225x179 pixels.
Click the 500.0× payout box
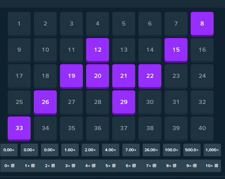[x=192, y=150]
